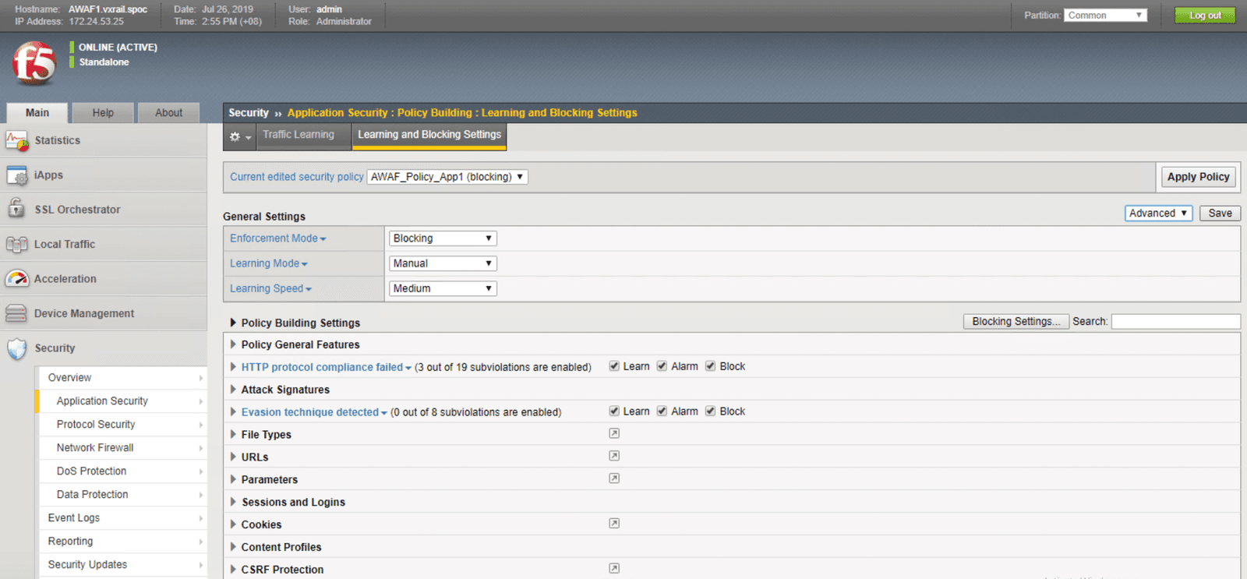Click the Apply Policy button
Viewport: 1247px width, 579px height.
1198,177
